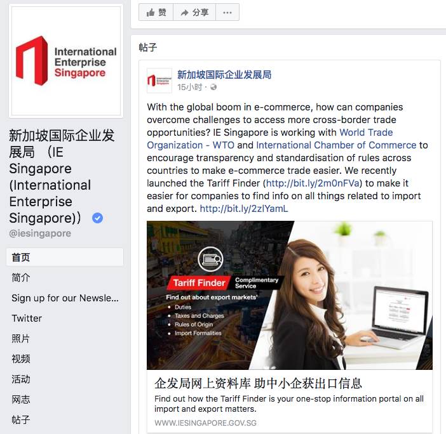This screenshot has height=434, width=446.
Task: Click the thumbs-up Like button
Action: 156,12
